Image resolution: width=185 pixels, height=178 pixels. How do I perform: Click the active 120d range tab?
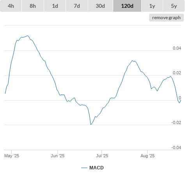(127, 6)
